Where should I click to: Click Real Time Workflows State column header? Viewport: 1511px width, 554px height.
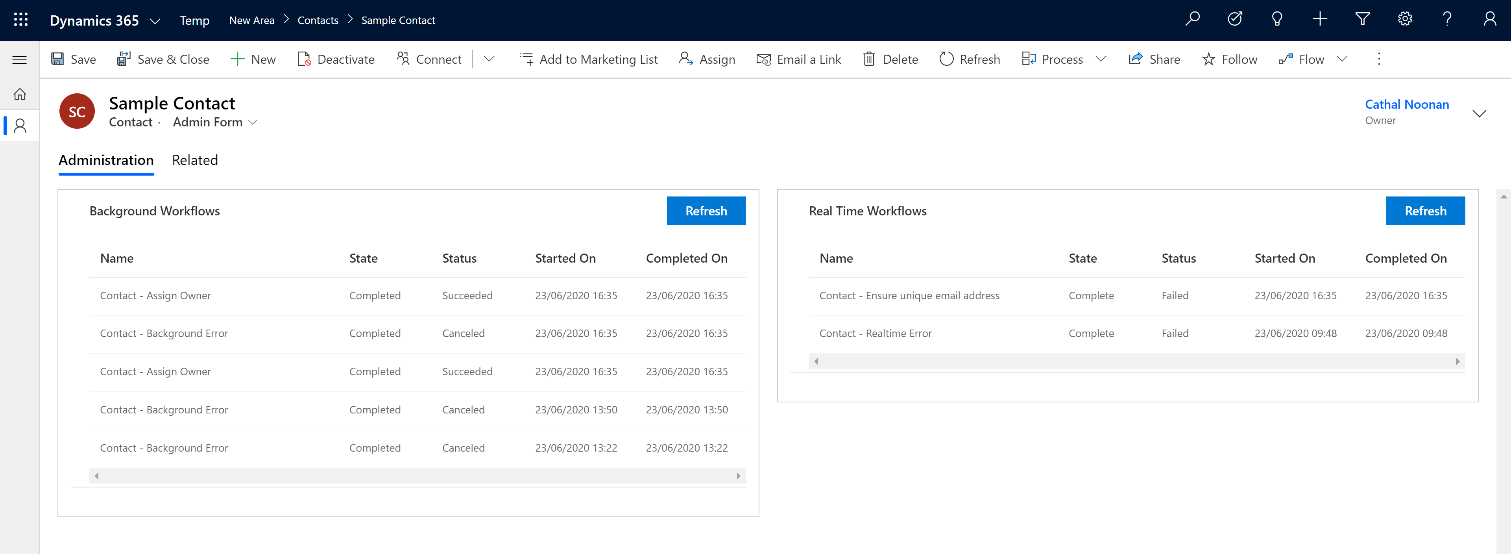point(1082,258)
